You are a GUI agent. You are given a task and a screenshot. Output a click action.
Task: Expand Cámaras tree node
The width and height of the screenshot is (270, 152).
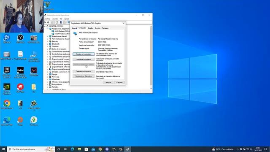(x=48, y=46)
